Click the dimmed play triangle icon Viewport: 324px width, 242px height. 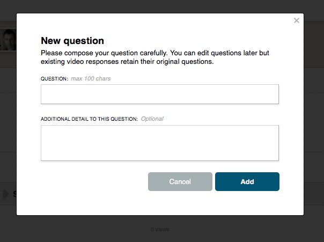[x=5, y=194]
